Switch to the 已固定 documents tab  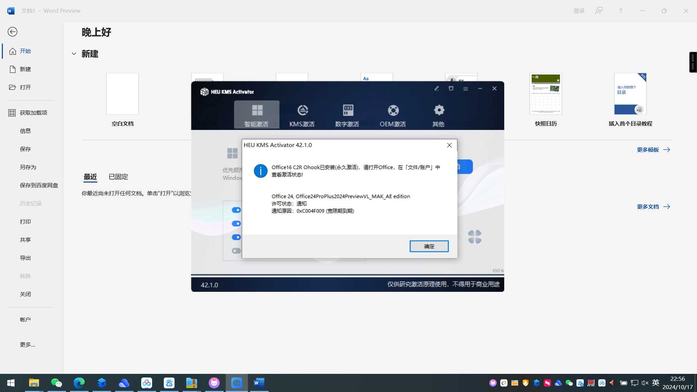coord(118,177)
